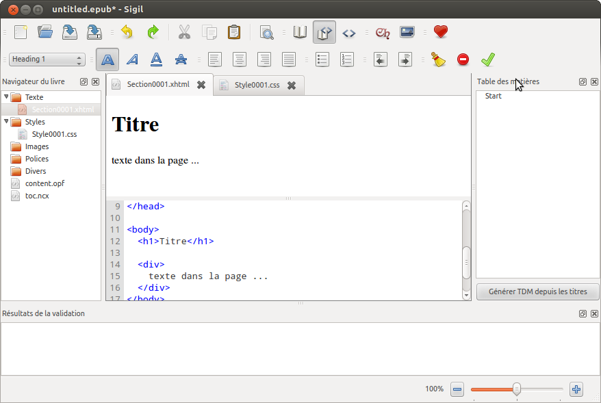601x403 pixels.
Task: Increase paragraph indent
Action: (405, 60)
